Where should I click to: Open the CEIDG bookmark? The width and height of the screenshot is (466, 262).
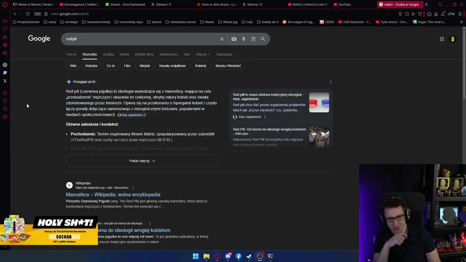(327, 22)
